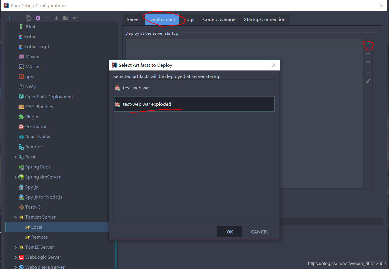Remove the selected configuration
This screenshot has height=269, width=389.
coord(19,18)
